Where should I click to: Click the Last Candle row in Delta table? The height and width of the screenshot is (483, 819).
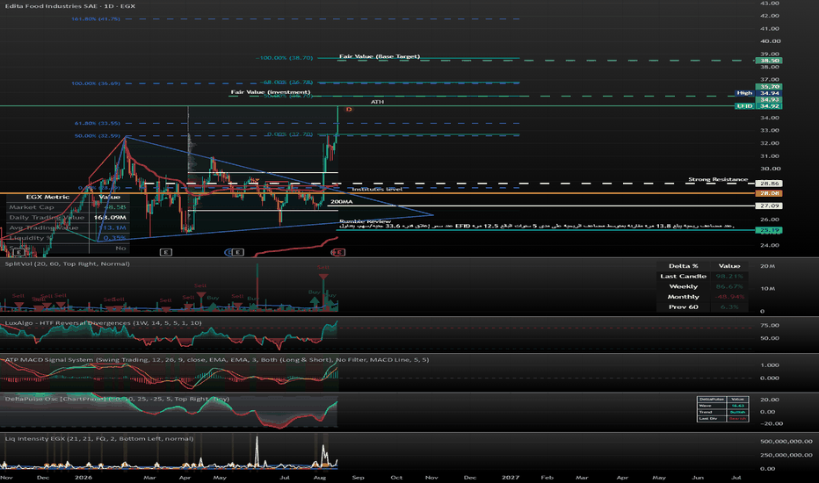pyautogui.click(x=701, y=277)
